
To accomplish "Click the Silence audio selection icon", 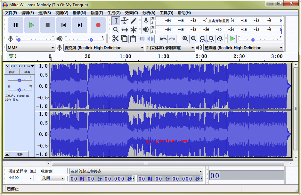I will (x=151, y=39).
